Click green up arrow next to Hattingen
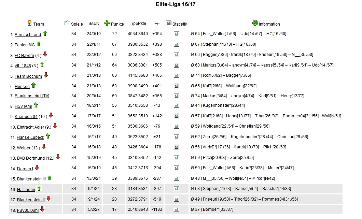This screenshot has height=219, width=362. point(39,188)
